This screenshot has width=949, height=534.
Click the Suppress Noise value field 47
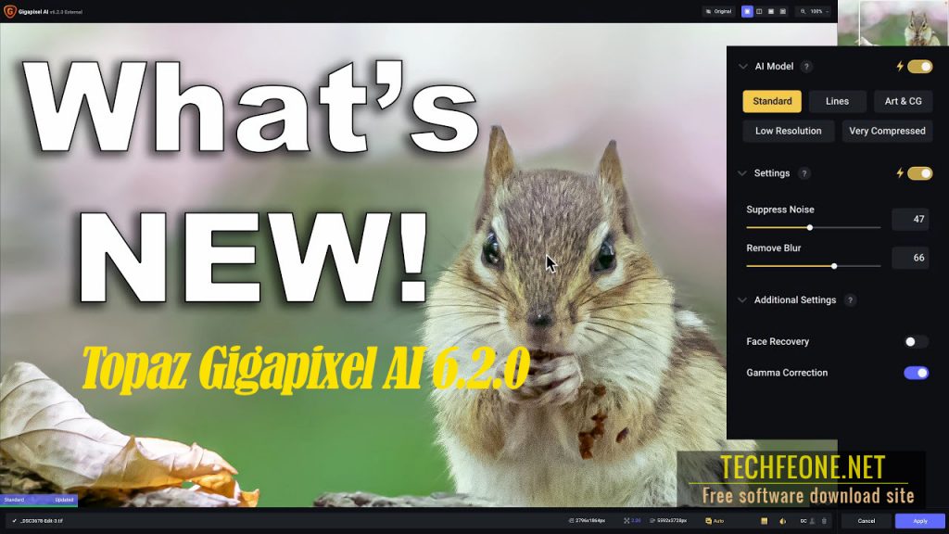(910, 219)
